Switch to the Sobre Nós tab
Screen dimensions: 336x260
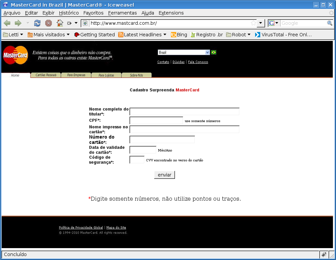[137, 75]
